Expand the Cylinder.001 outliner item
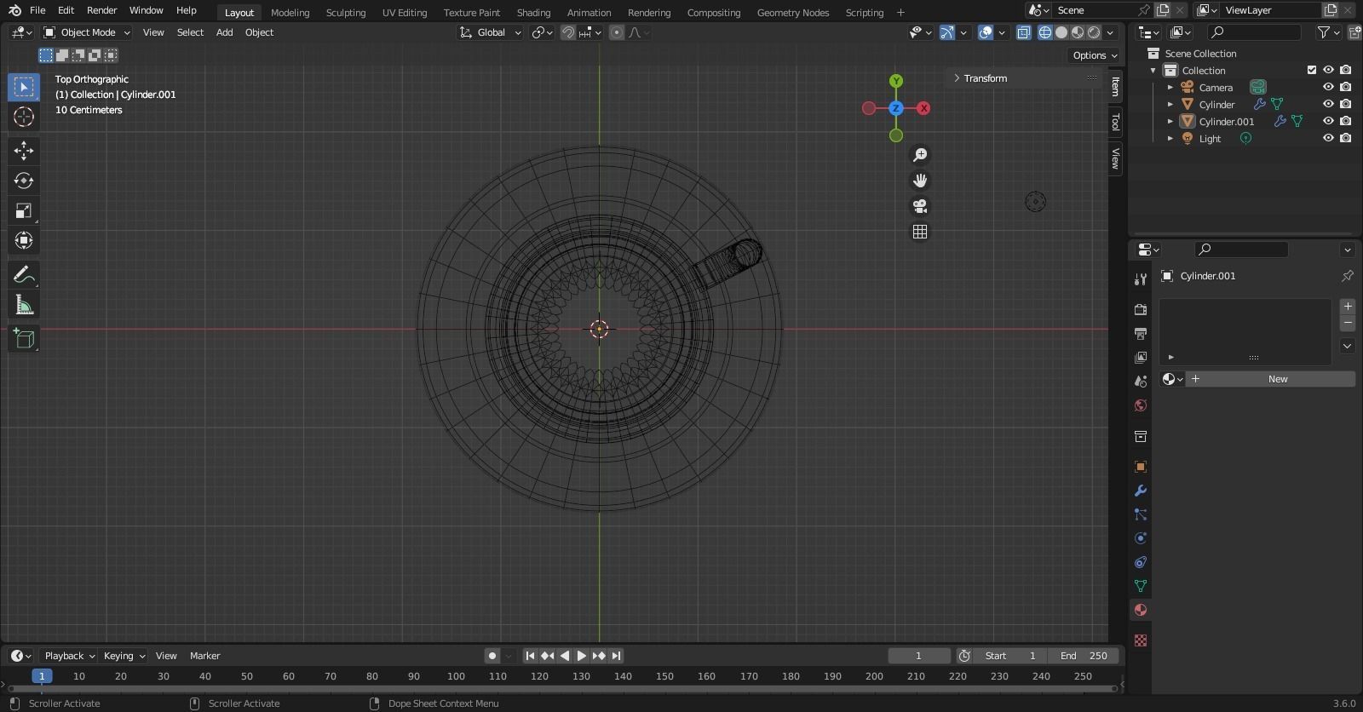 (1170, 122)
